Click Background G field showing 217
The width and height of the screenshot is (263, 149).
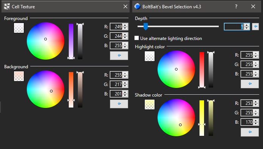(116, 84)
